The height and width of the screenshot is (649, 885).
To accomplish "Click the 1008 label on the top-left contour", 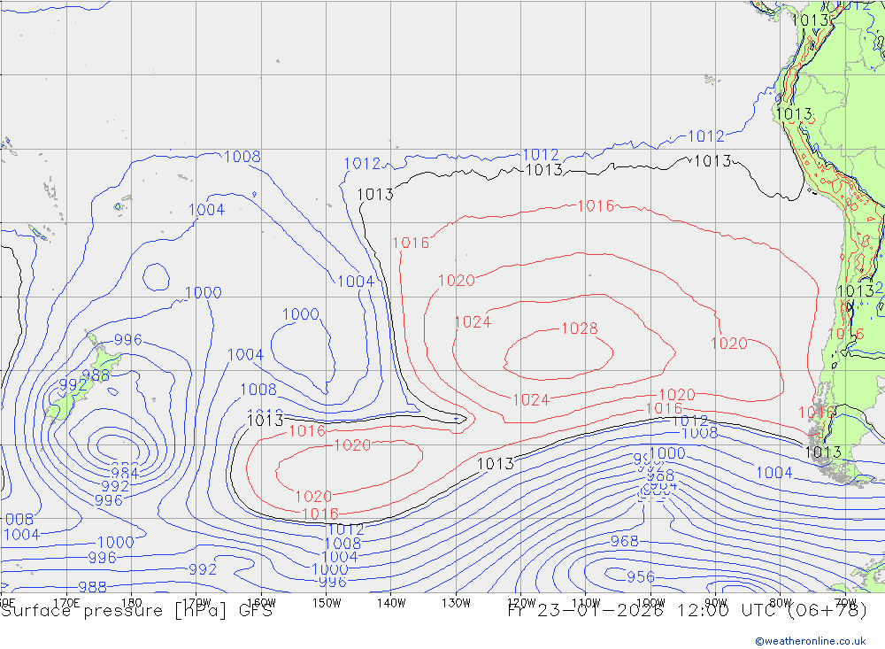I will (242, 157).
